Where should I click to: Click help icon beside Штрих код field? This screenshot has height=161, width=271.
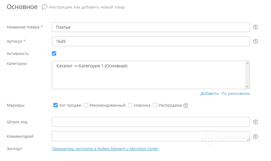point(255,122)
